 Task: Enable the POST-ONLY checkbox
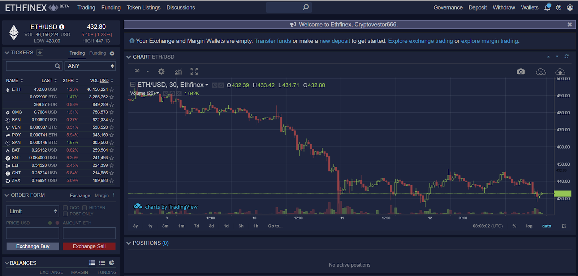(65, 214)
